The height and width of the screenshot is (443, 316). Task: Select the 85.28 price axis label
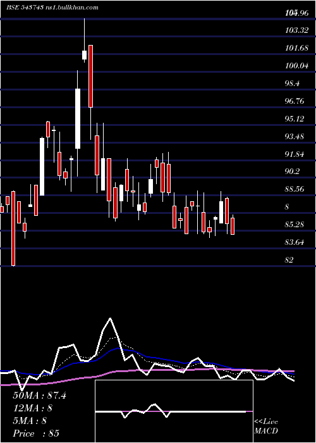point(295,225)
